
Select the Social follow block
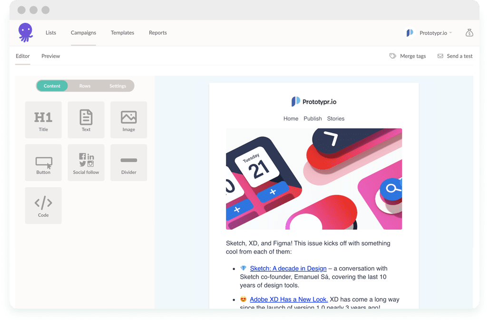[x=86, y=162]
